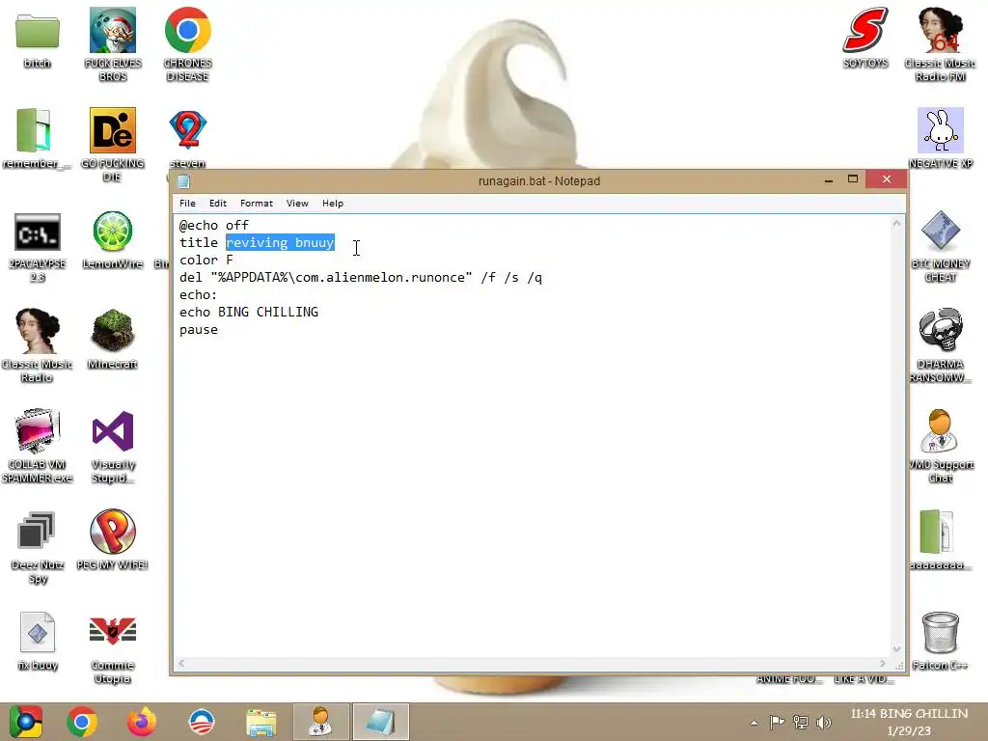Open Firefox from the taskbar

pos(142,722)
